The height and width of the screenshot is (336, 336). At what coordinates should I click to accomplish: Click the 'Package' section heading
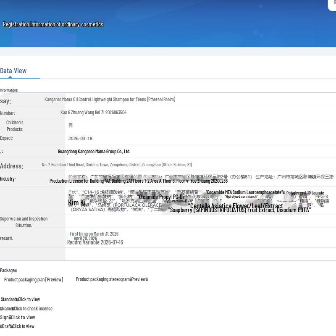pos(8,270)
